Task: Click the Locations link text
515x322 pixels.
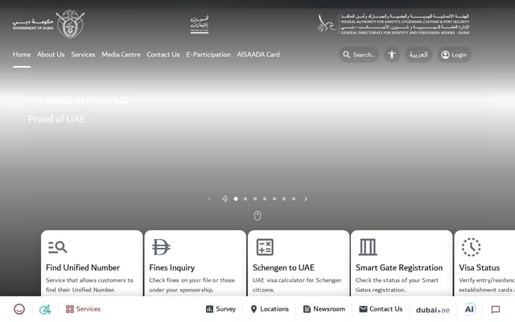Action: point(274,309)
